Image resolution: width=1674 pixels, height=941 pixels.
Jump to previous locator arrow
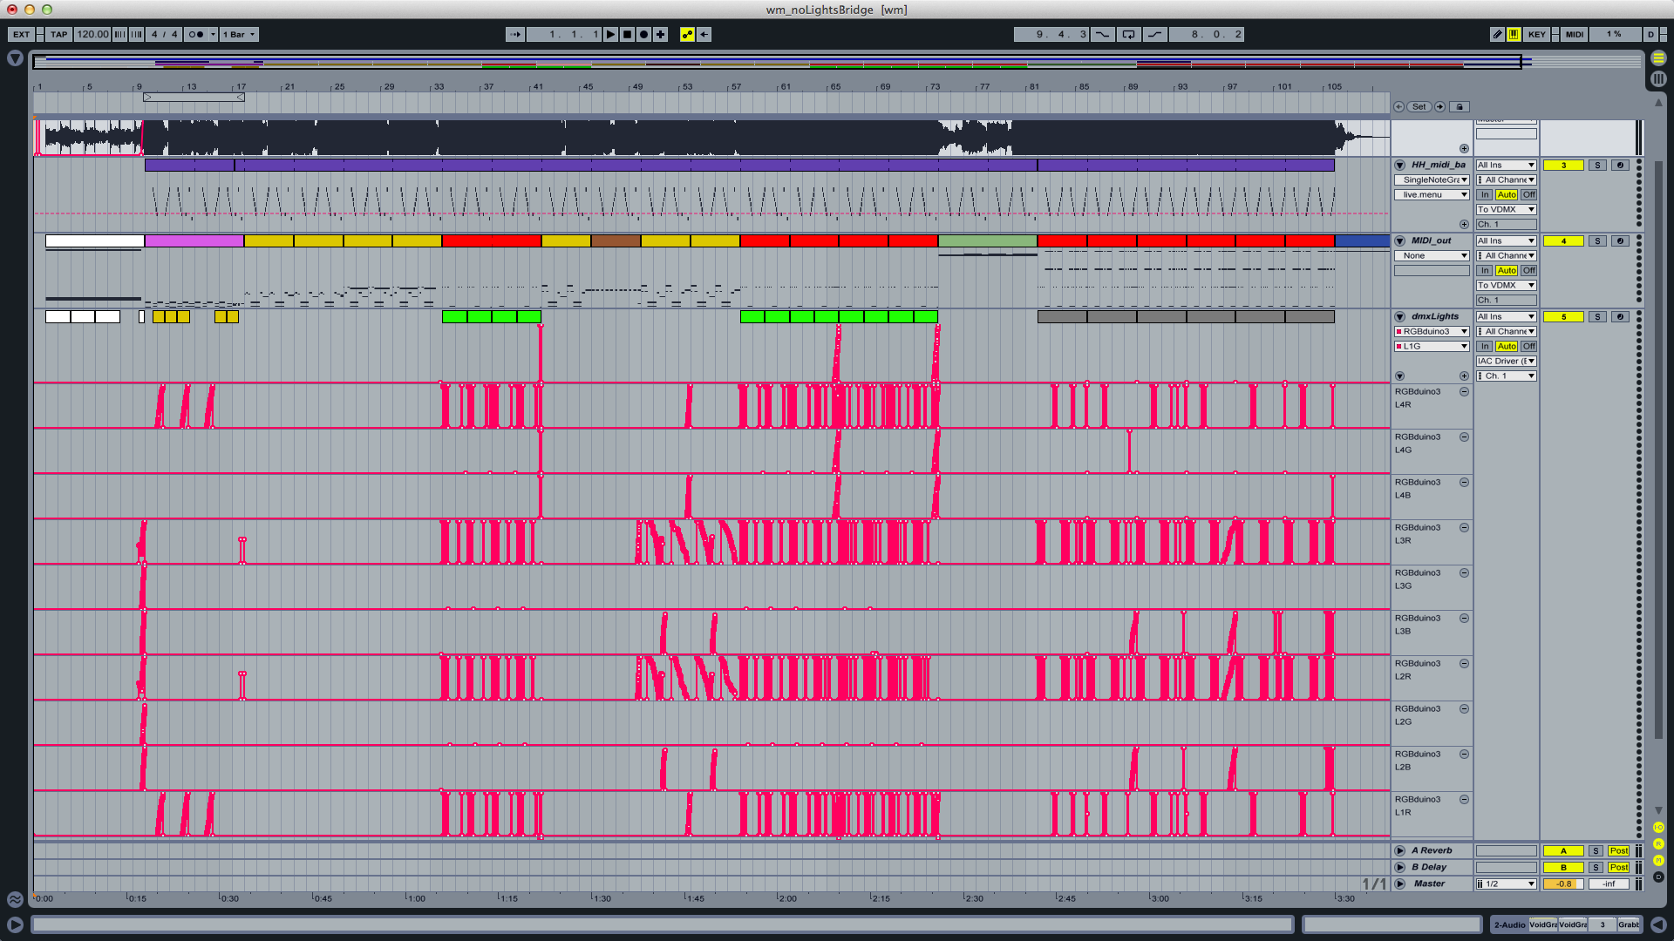click(x=1398, y=106)
